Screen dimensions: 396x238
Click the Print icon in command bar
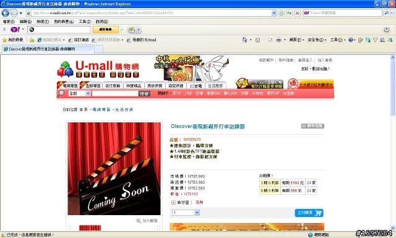[x=278, y=40]
